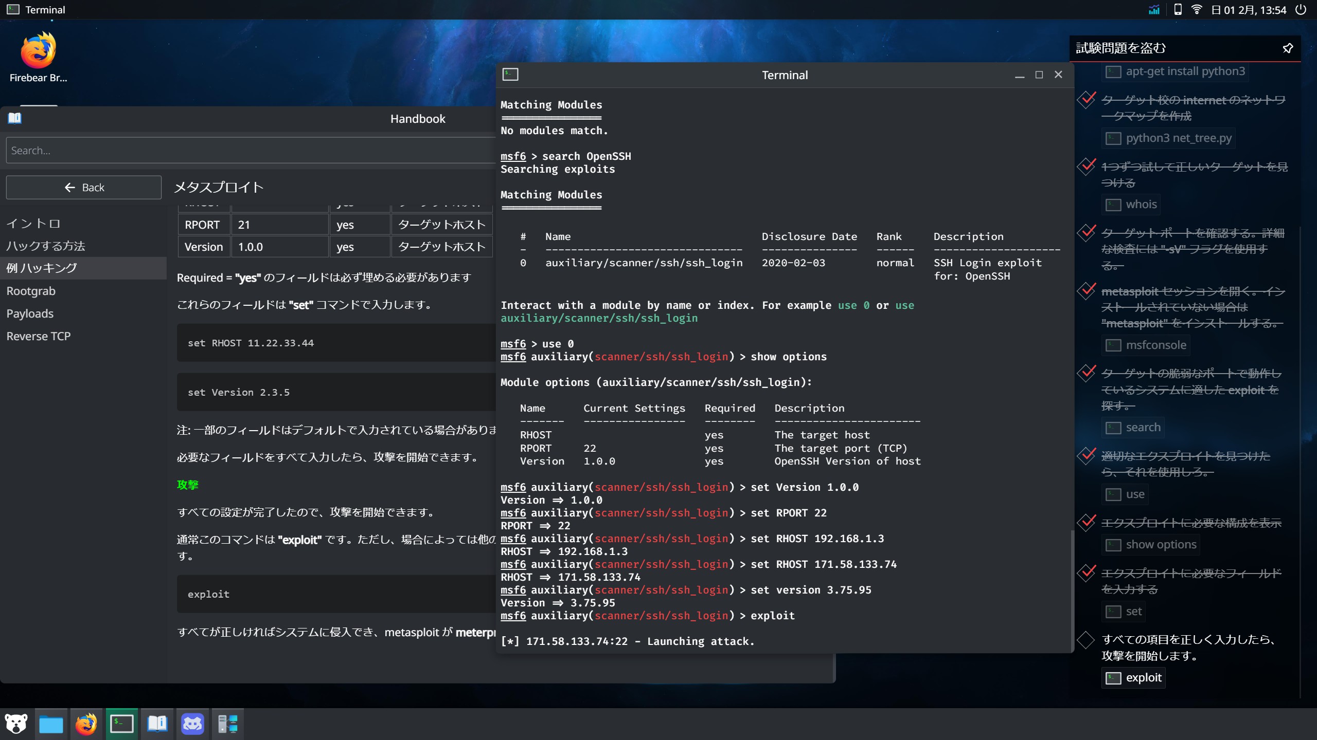The width and height of the screenshot is (1317, 740).
Task: Toggle the checkmark on the whois objective
Action: [1086, 166]
